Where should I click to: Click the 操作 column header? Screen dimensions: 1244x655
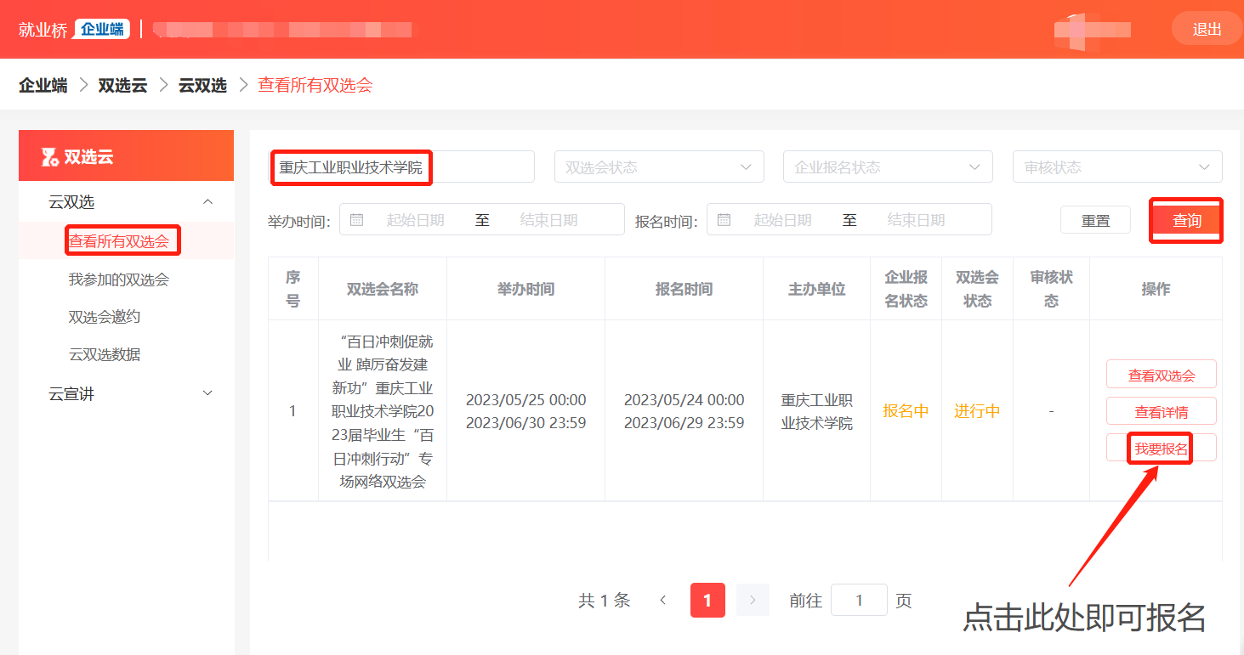(x=1156, y=289)
